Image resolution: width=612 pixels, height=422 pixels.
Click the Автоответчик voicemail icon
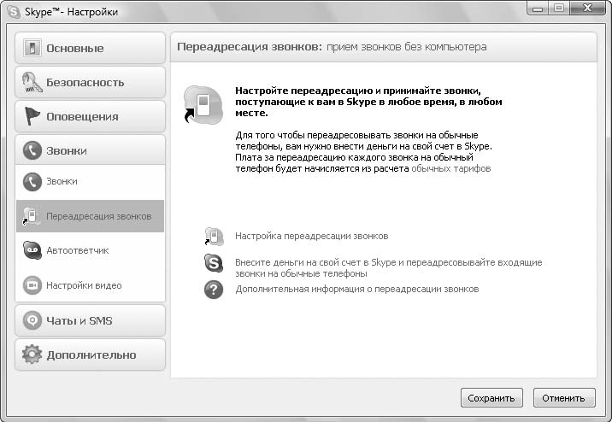32,250
